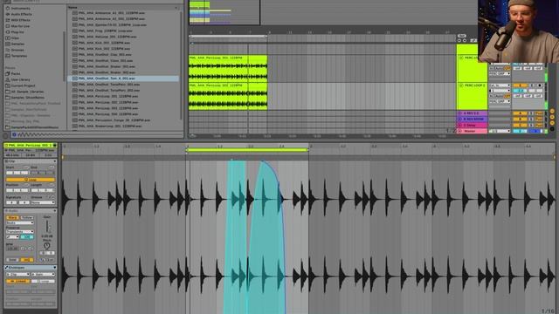Open Packs under Places

coord(16,73)
